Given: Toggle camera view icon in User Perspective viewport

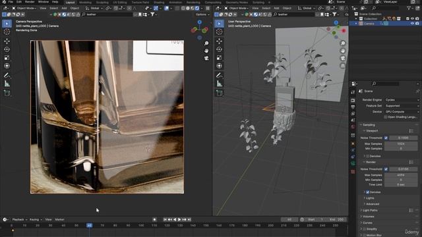Looking at the screenshot, I should click(x=343, y=59).
